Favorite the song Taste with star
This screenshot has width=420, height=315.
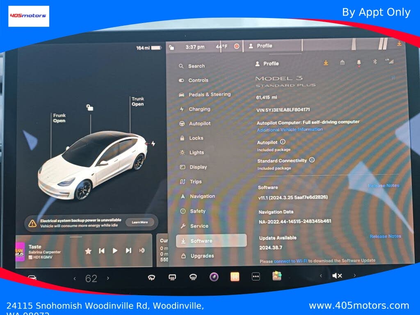pos(88,251)
